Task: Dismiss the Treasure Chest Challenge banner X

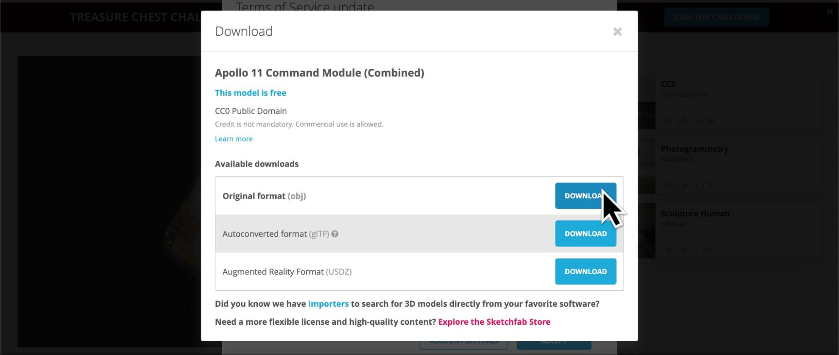Action: click(830, 12)
